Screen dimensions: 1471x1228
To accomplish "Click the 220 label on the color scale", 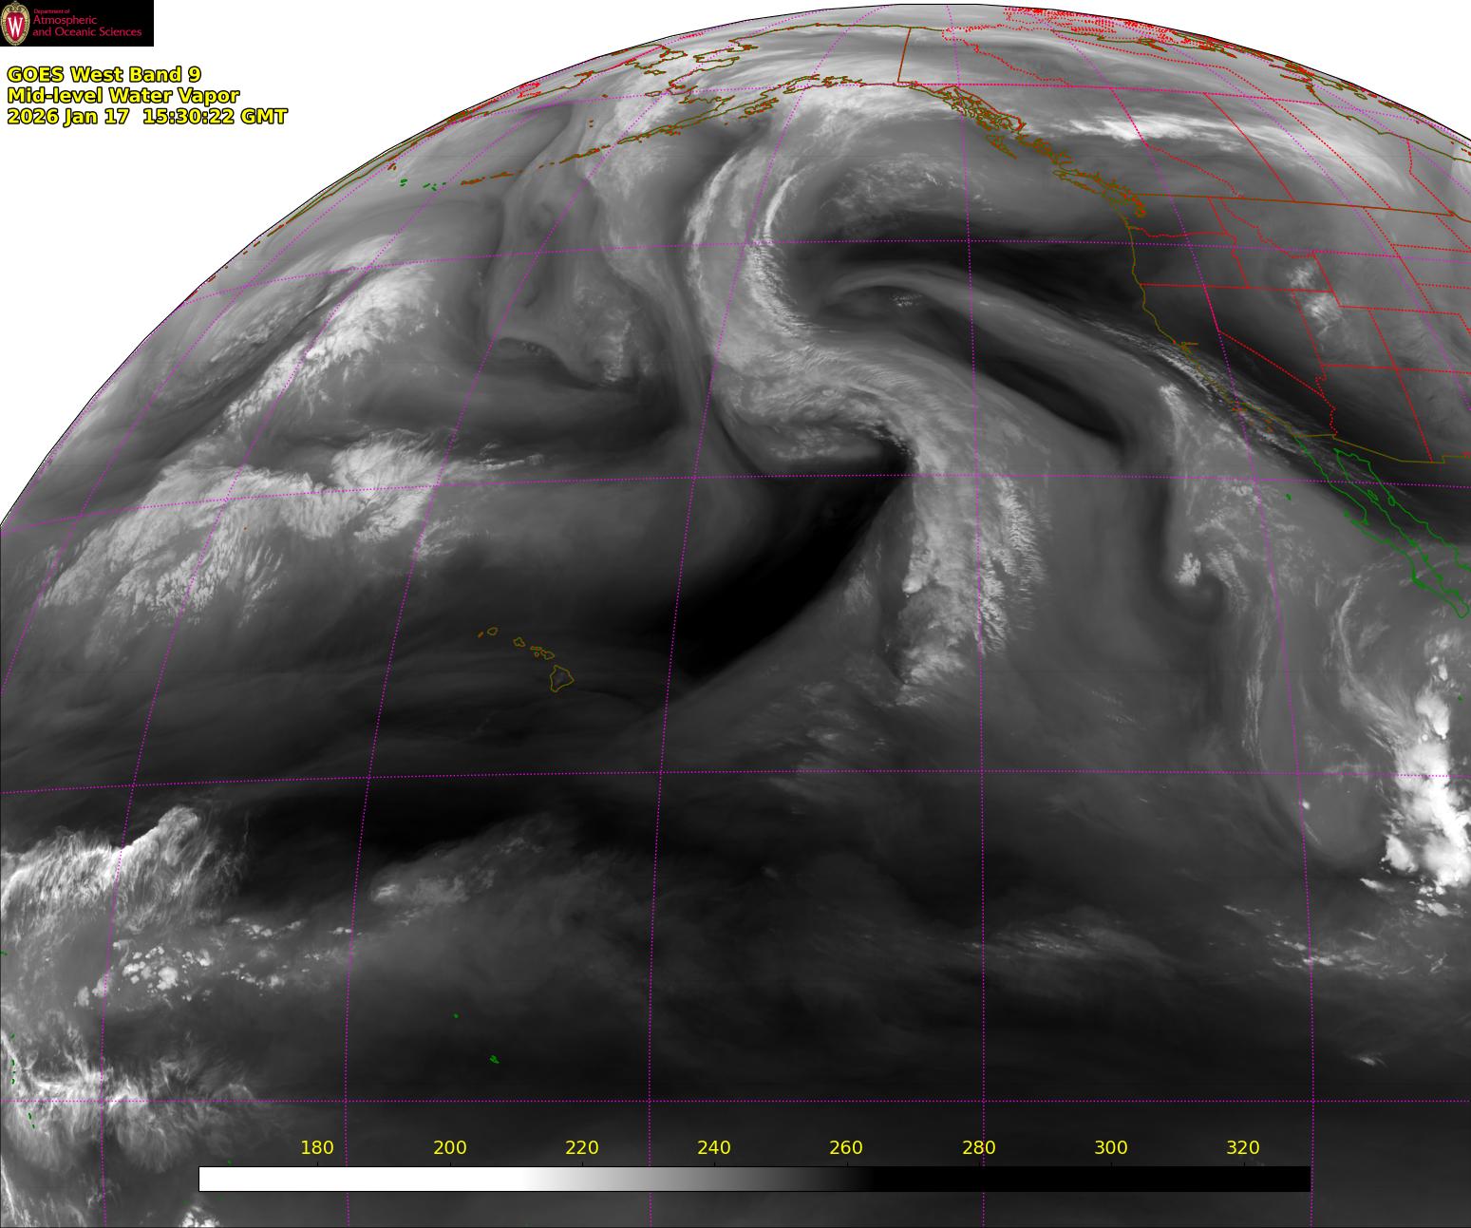I will 581,1148.
